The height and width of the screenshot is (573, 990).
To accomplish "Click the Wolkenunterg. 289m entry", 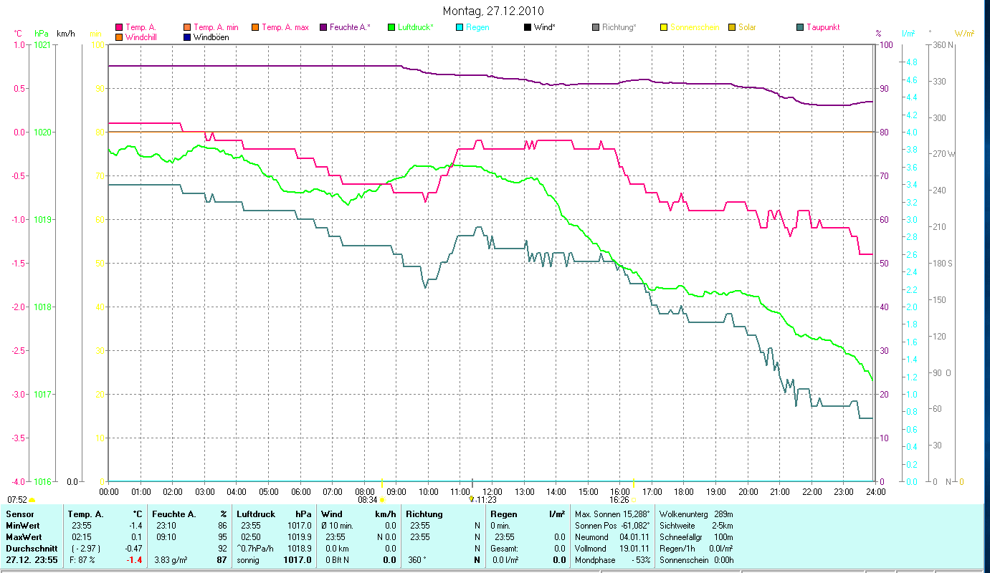I will tap(695, 514).
